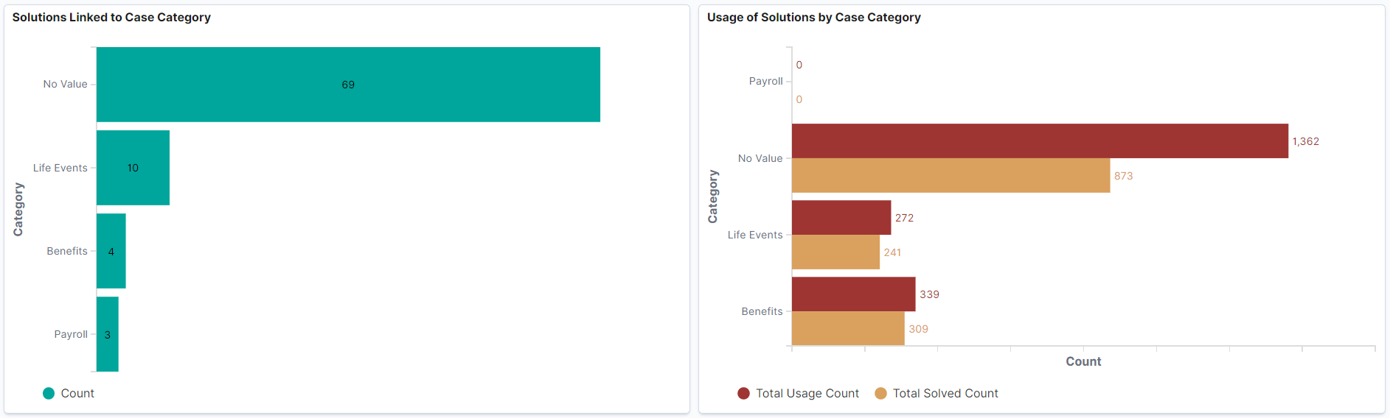Image resolution: width=1390 pixels, height=418 pixels.
Task: Toggle the Count legend label in left chart
Action: tap(77, 393)
